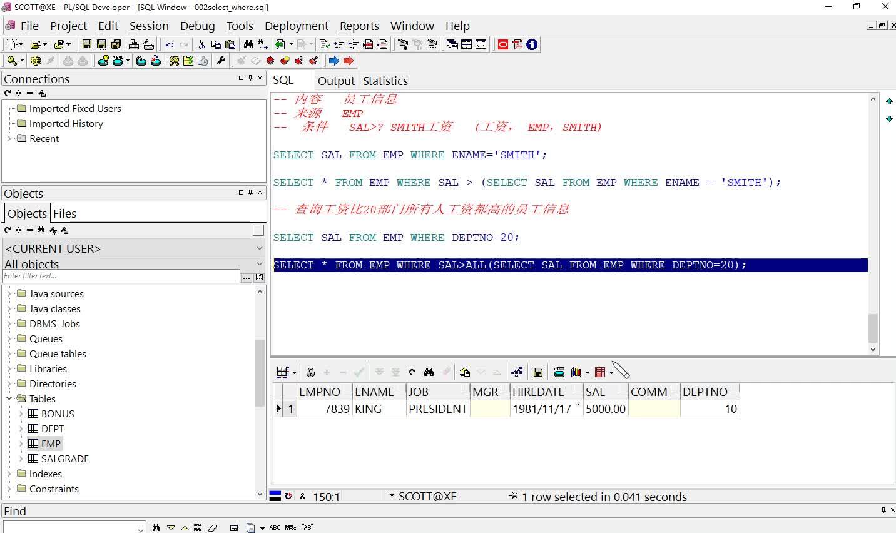Click the binoculars Query by example icon in grid toolbar
896x533 pixels.
(429, 372)
